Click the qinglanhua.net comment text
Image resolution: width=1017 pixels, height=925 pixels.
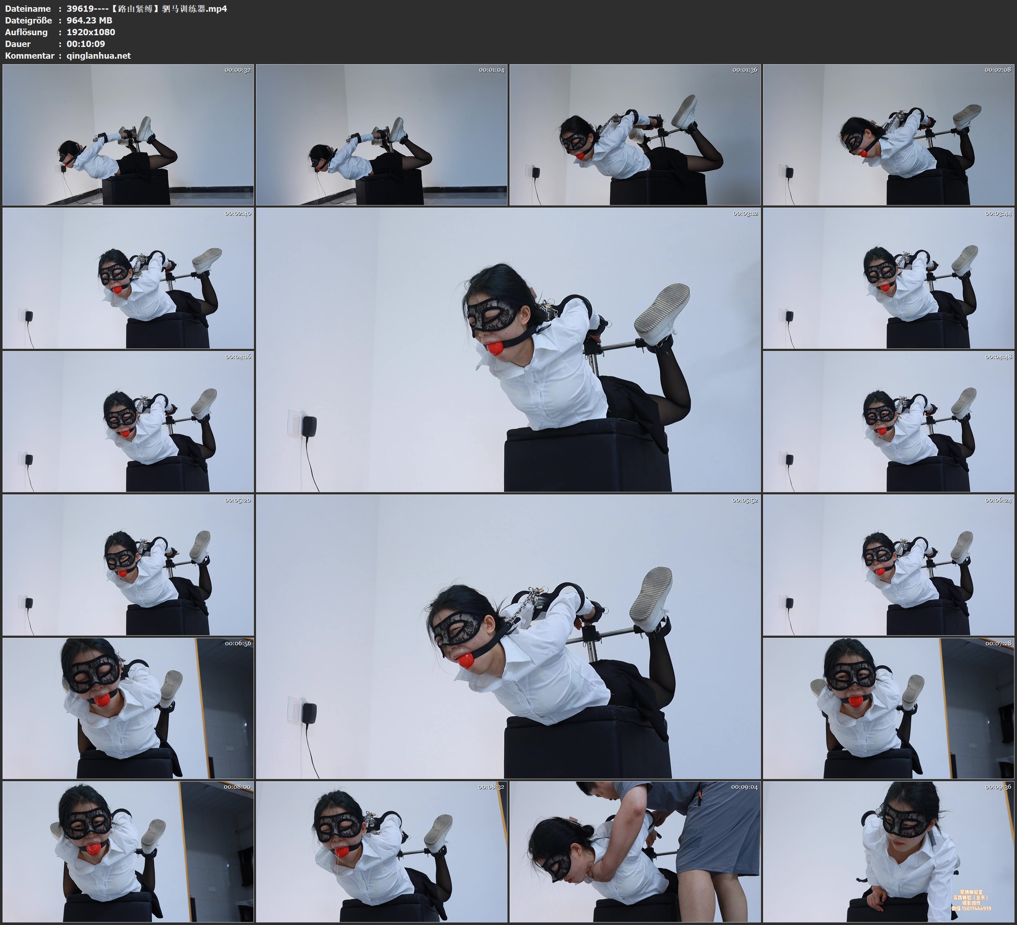point(99,55)
